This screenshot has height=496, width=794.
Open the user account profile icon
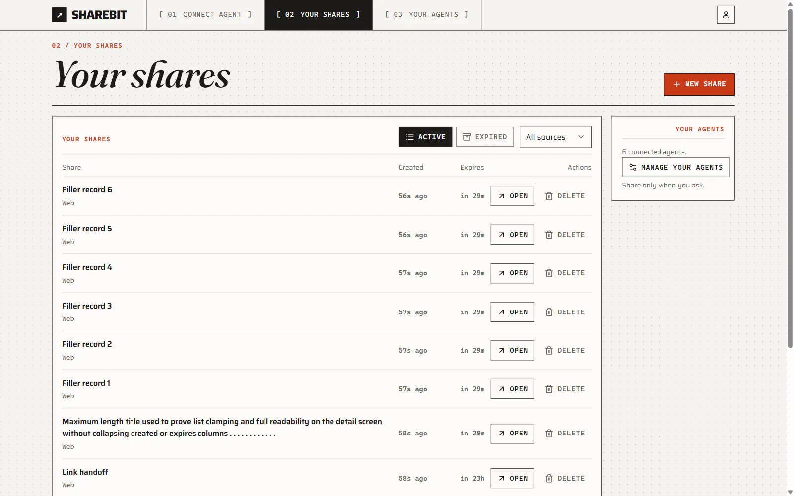[726, 15]
